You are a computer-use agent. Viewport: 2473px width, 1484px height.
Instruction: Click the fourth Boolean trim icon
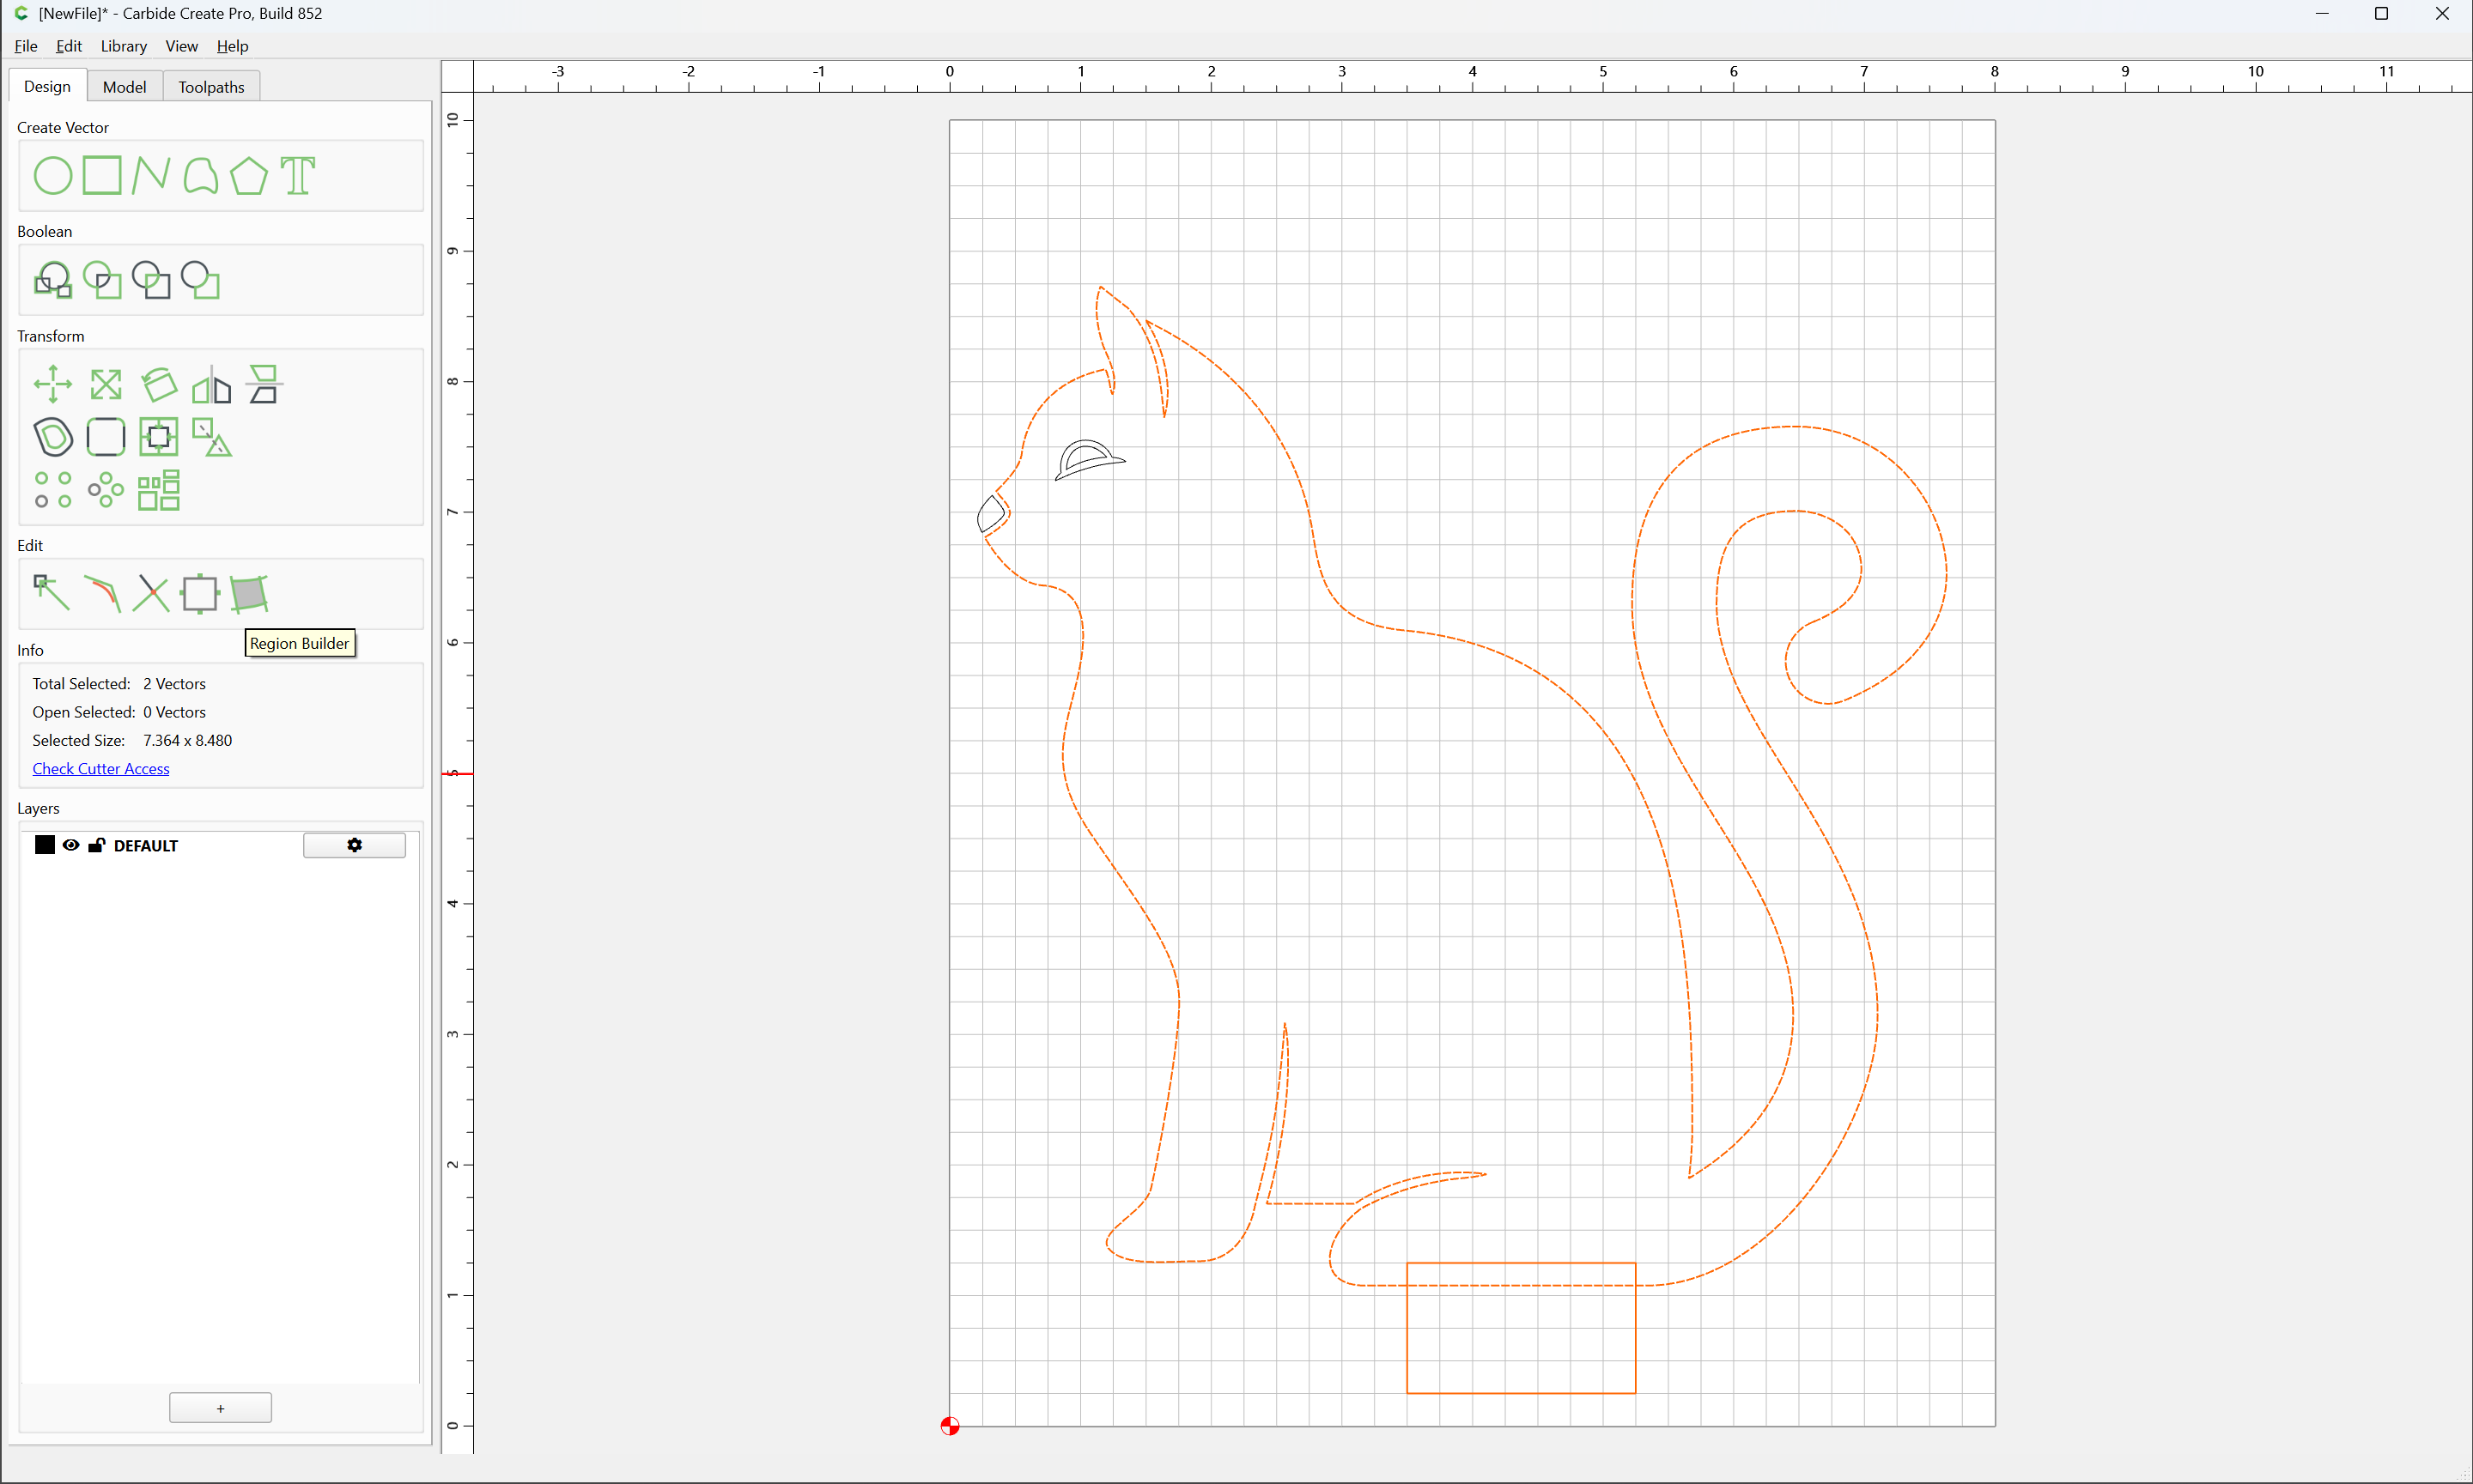pyautogui.click(x=200, y=280)
